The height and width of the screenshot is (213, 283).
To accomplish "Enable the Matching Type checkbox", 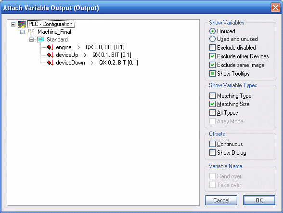I will tap(212, 95).
